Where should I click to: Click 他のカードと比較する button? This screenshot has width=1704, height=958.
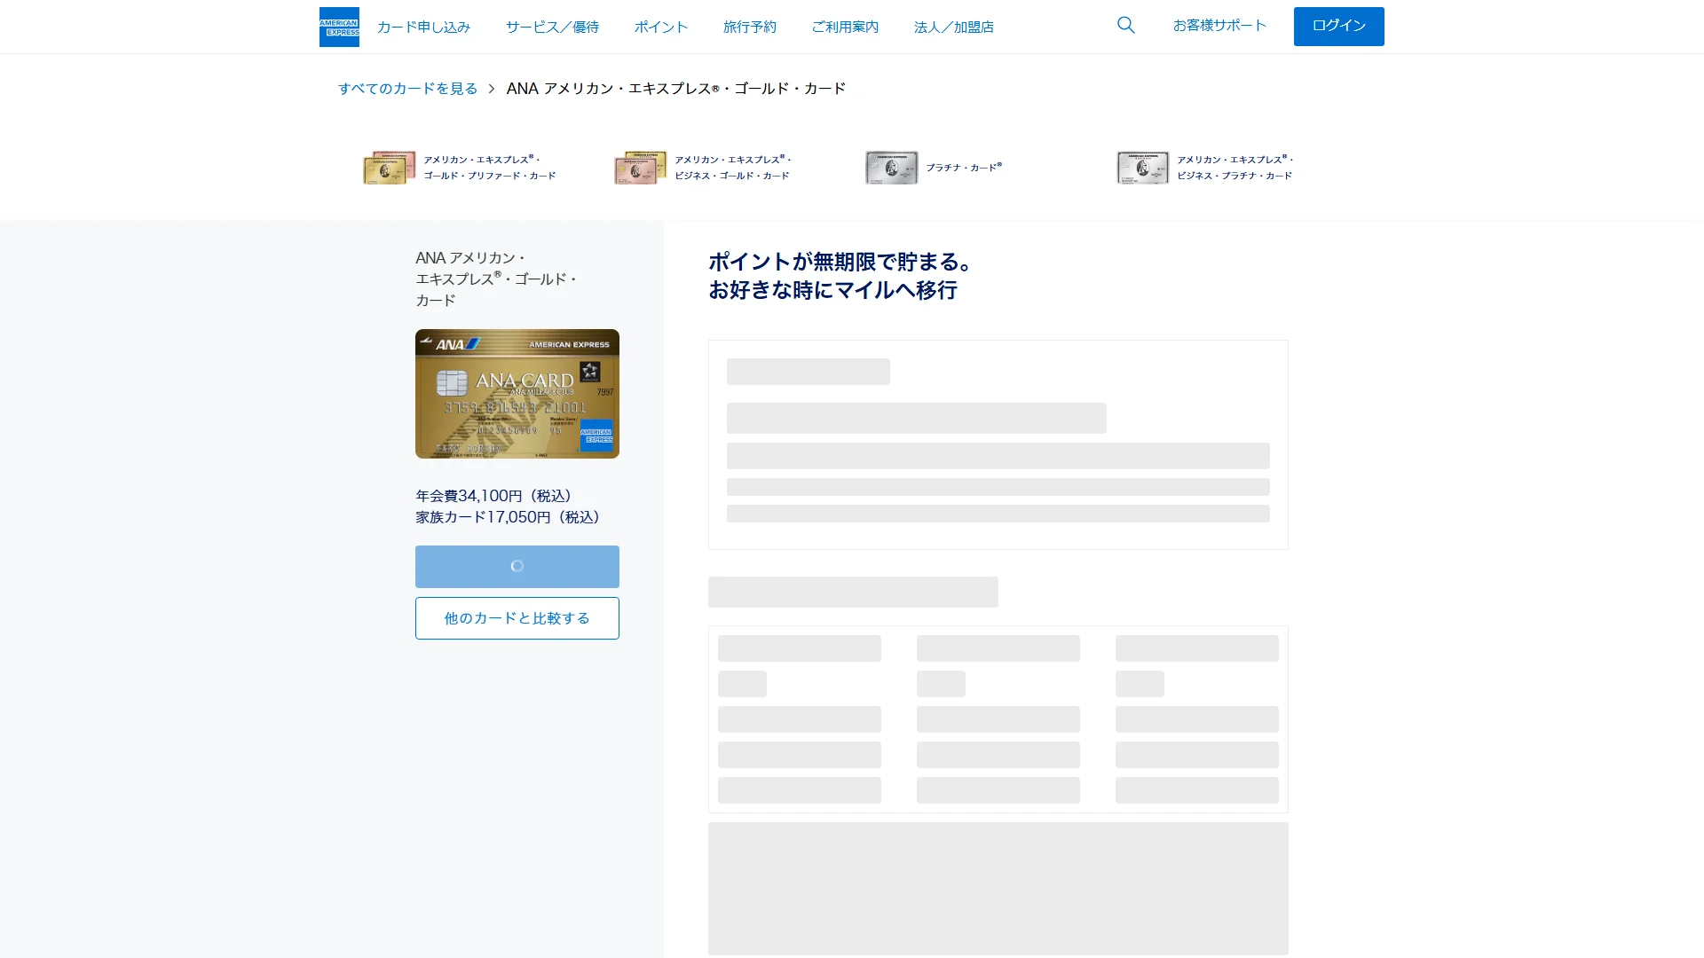point(517,618)
